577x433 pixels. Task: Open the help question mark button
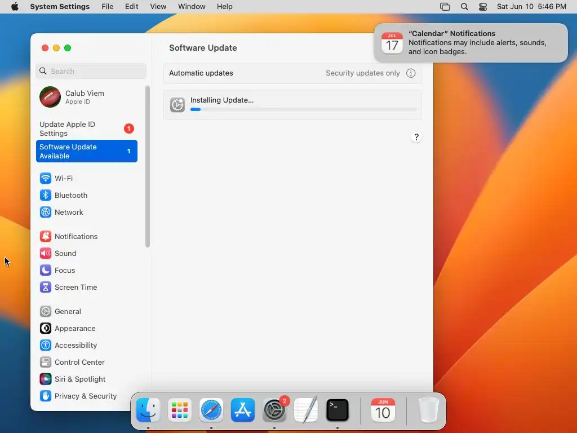pos(416,137)
